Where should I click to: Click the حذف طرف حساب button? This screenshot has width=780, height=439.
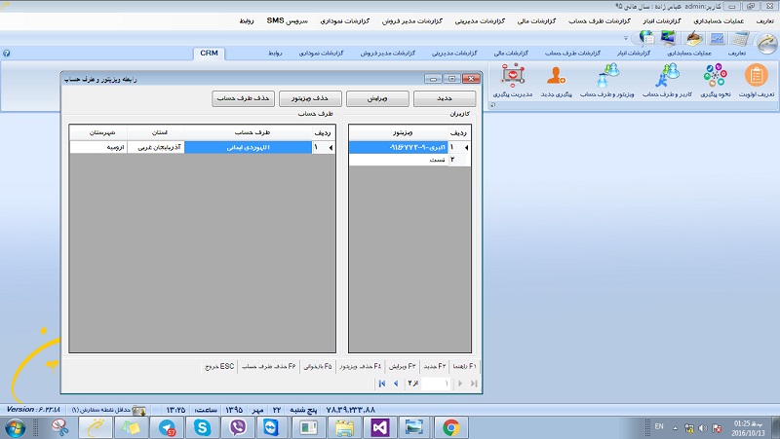243,98
